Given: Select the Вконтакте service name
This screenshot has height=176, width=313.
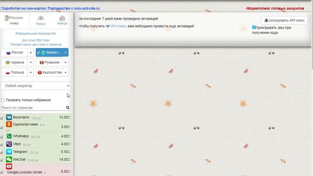Looking at the screenshot, I should [21, 117].
